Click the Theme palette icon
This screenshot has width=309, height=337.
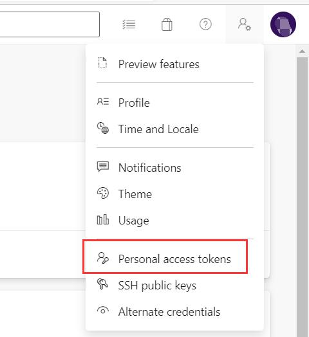(x=103, y=193)
